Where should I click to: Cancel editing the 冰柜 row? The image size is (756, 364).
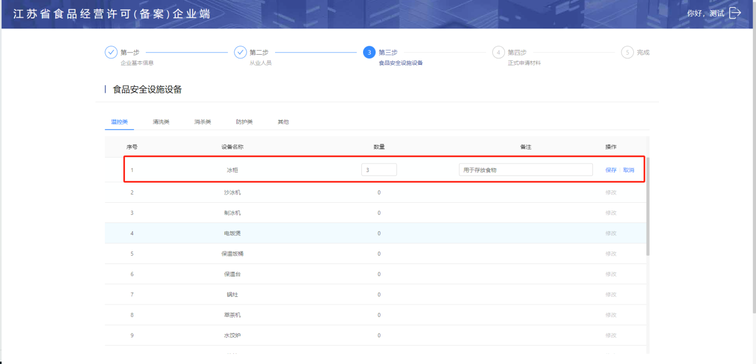629,170
